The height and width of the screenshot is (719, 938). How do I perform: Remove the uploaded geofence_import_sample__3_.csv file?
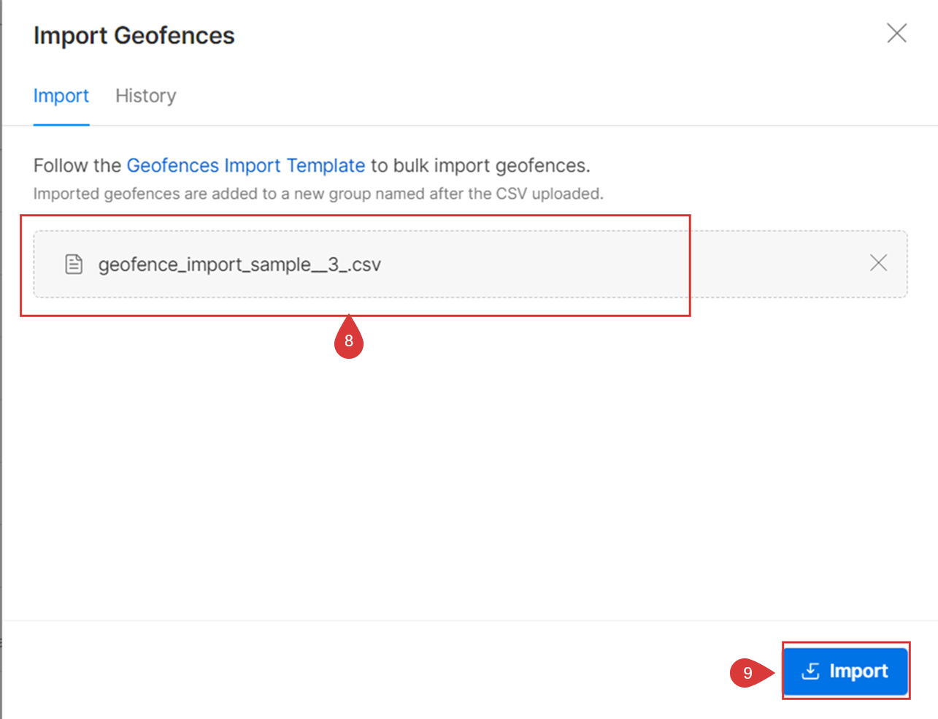click(x=879, y=263)
